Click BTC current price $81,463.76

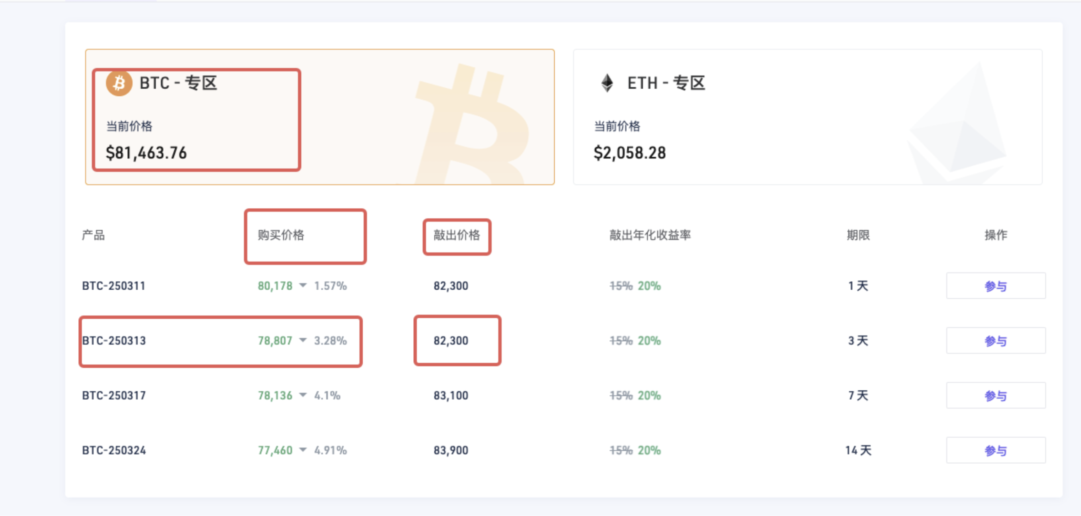[x=146, y=153]
